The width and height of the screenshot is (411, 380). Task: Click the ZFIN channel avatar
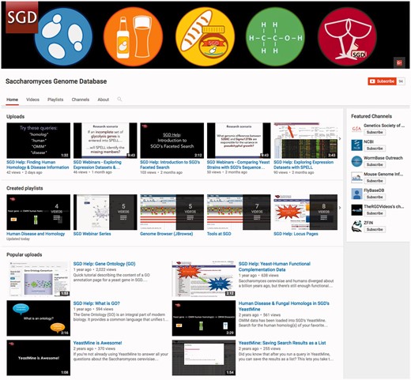[356, 226]
